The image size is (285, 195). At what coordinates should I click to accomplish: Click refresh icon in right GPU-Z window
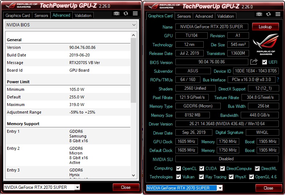click(x=268, y=14)
